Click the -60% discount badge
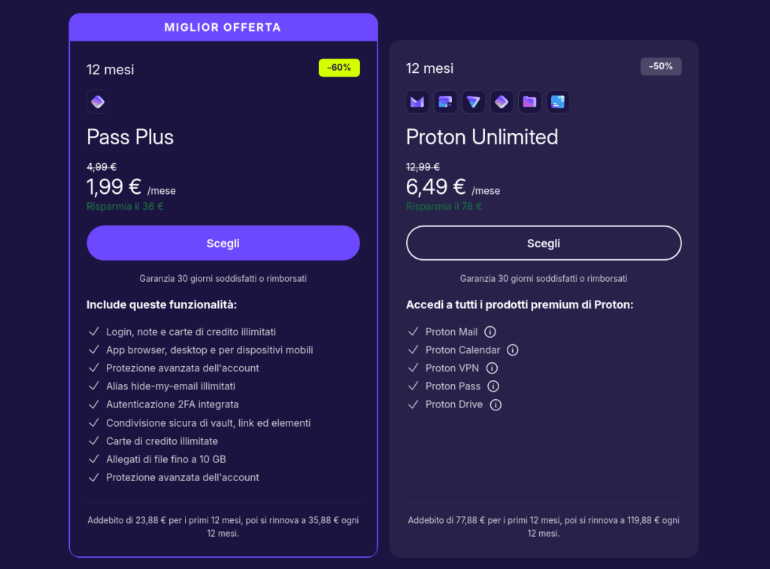Screen dimensions: 770x569 pyautogui.click(x=339, y=68)
